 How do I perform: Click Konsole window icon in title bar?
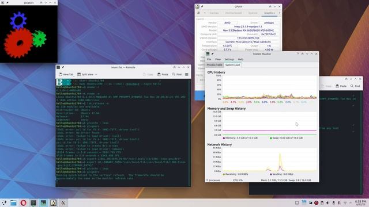click(58, 67)
